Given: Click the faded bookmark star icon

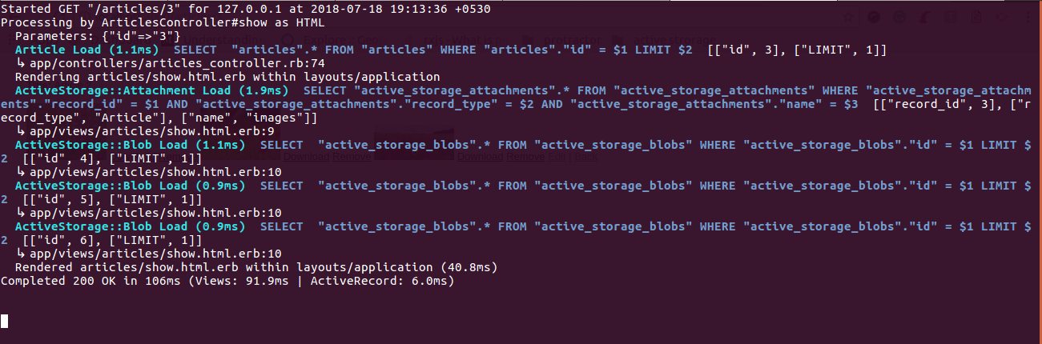Looking at the screenshot, I should point(848,17).
